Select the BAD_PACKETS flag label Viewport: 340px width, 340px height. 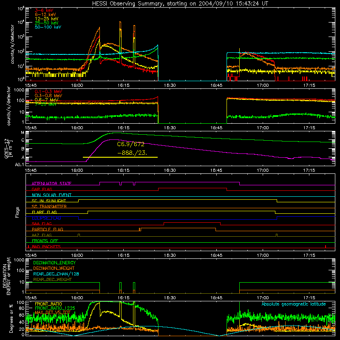coord(46,246)
